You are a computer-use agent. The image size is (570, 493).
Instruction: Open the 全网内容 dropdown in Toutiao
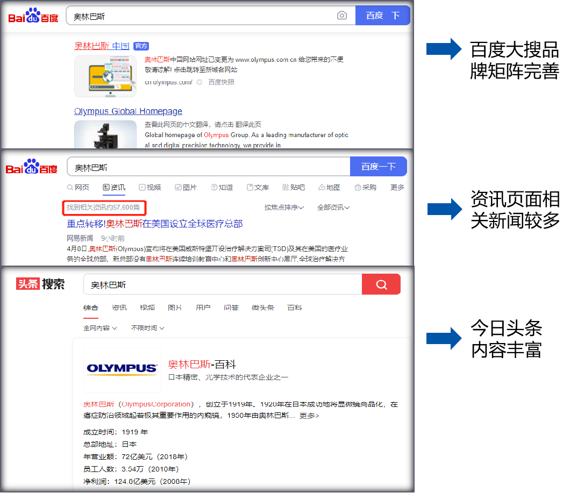(x=99, y=328)
